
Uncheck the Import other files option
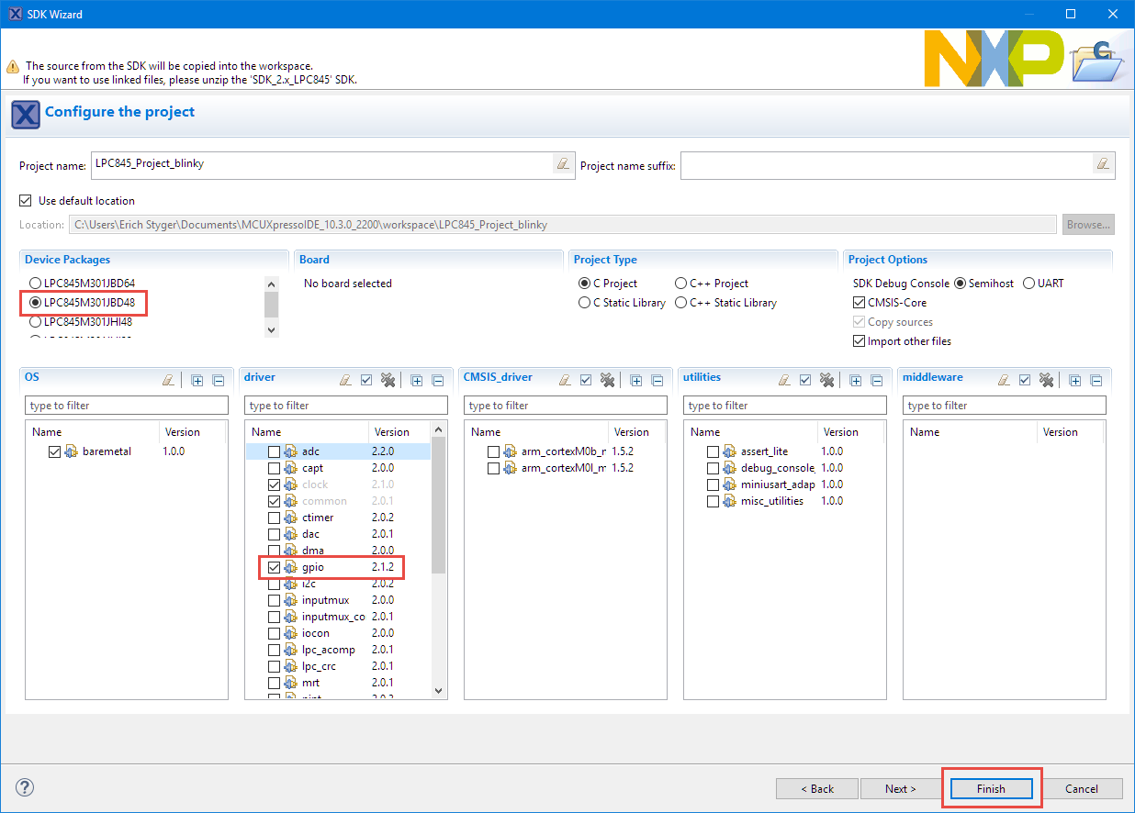(860, 341)
